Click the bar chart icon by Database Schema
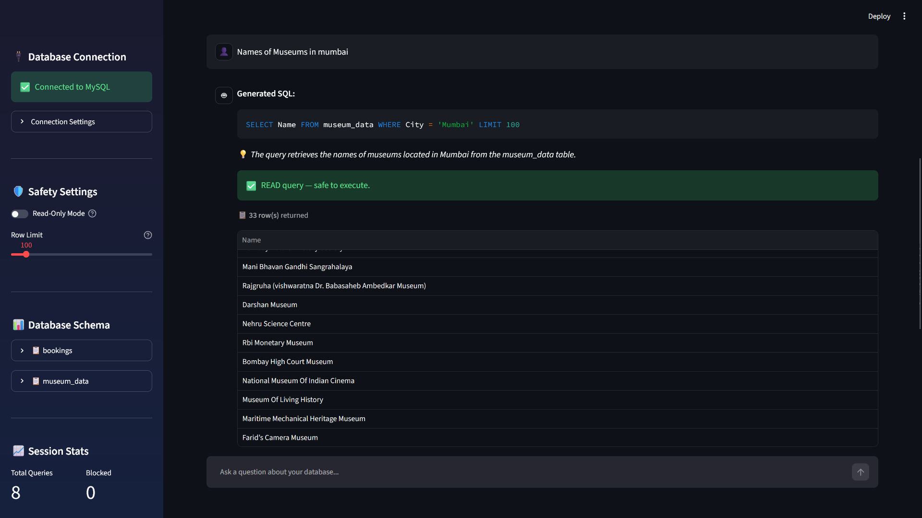Image resolution: width=922 pixels, height=518 pixels. [18, 325]
